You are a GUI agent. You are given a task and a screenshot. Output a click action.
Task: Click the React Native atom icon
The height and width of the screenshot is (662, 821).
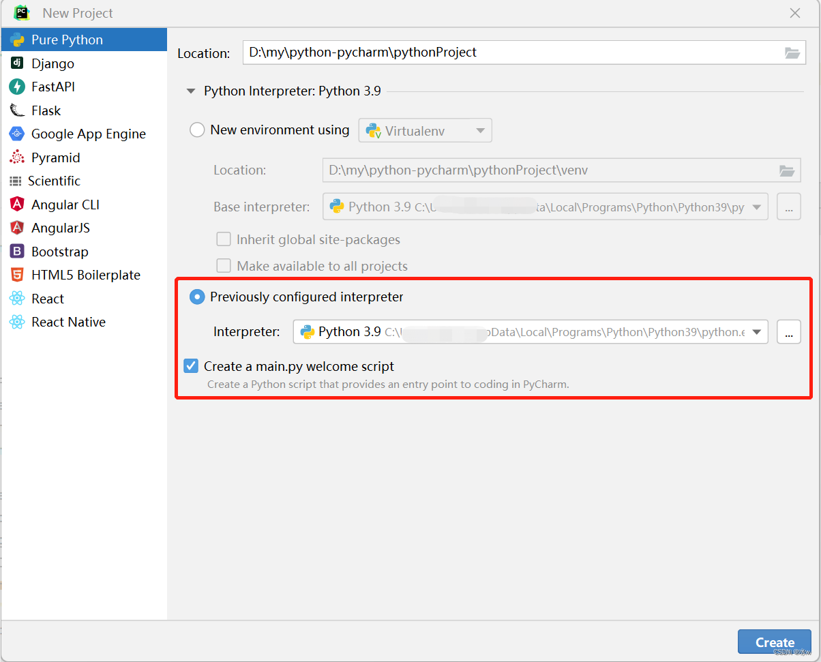[17, 322]
